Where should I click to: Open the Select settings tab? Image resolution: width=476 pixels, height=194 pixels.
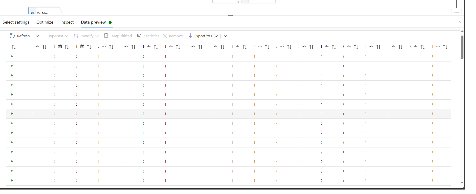16,22
